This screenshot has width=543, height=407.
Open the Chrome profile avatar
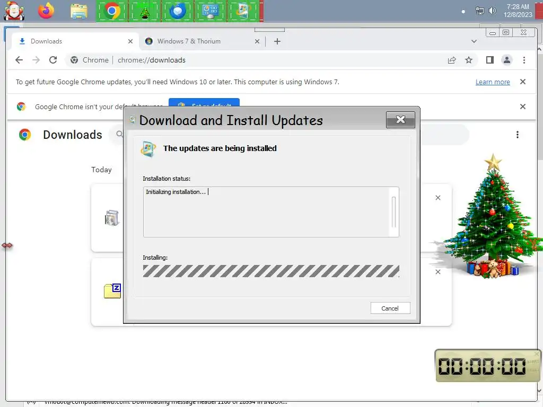click(x=506, y=60)
